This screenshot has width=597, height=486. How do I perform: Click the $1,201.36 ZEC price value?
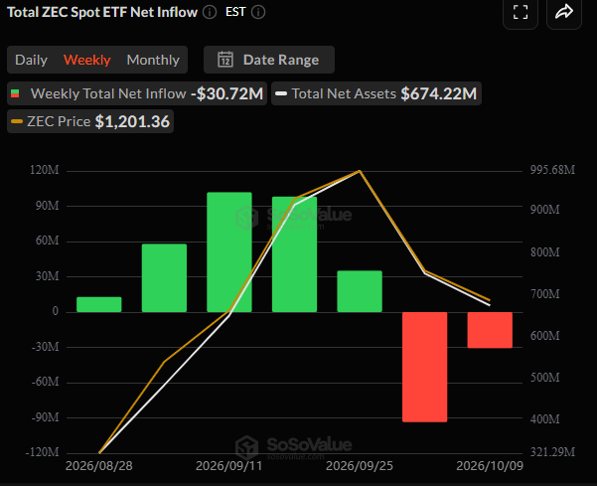pyautogui.click(x=132, y=122)
